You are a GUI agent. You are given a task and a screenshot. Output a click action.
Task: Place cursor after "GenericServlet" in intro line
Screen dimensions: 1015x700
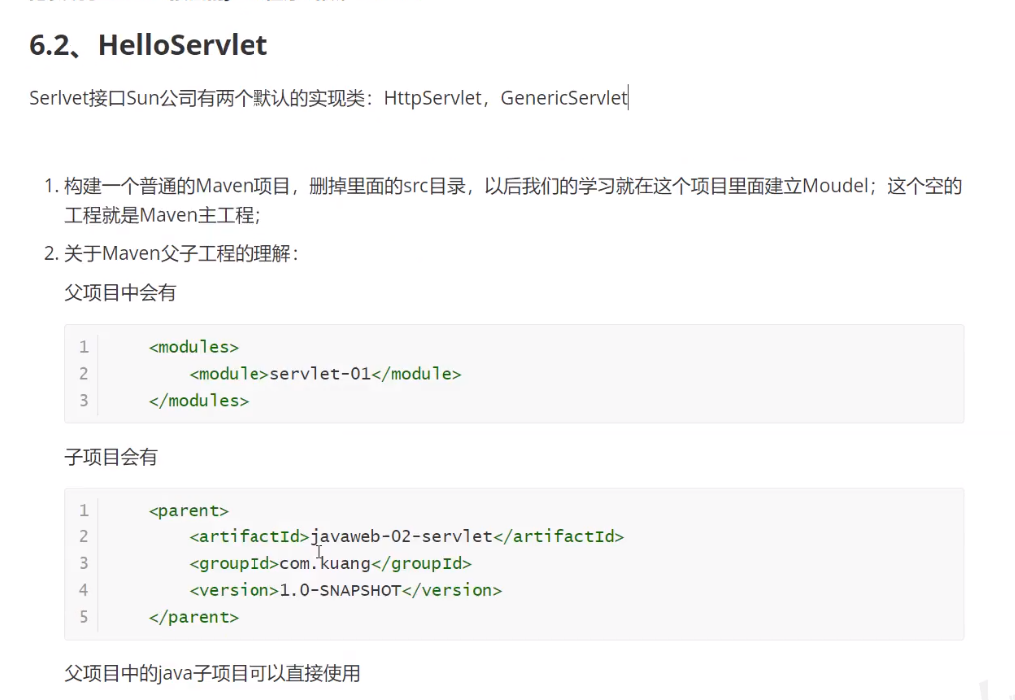[628, 98]
